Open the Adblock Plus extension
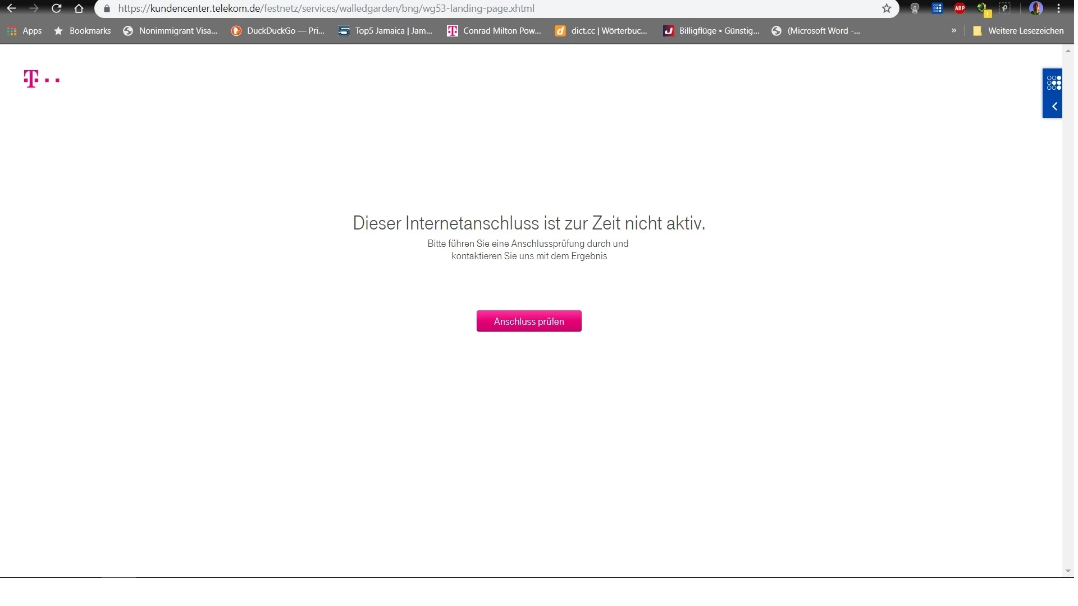The width and height of the screenshot is (1078, 606). click(x=960, y=8)
